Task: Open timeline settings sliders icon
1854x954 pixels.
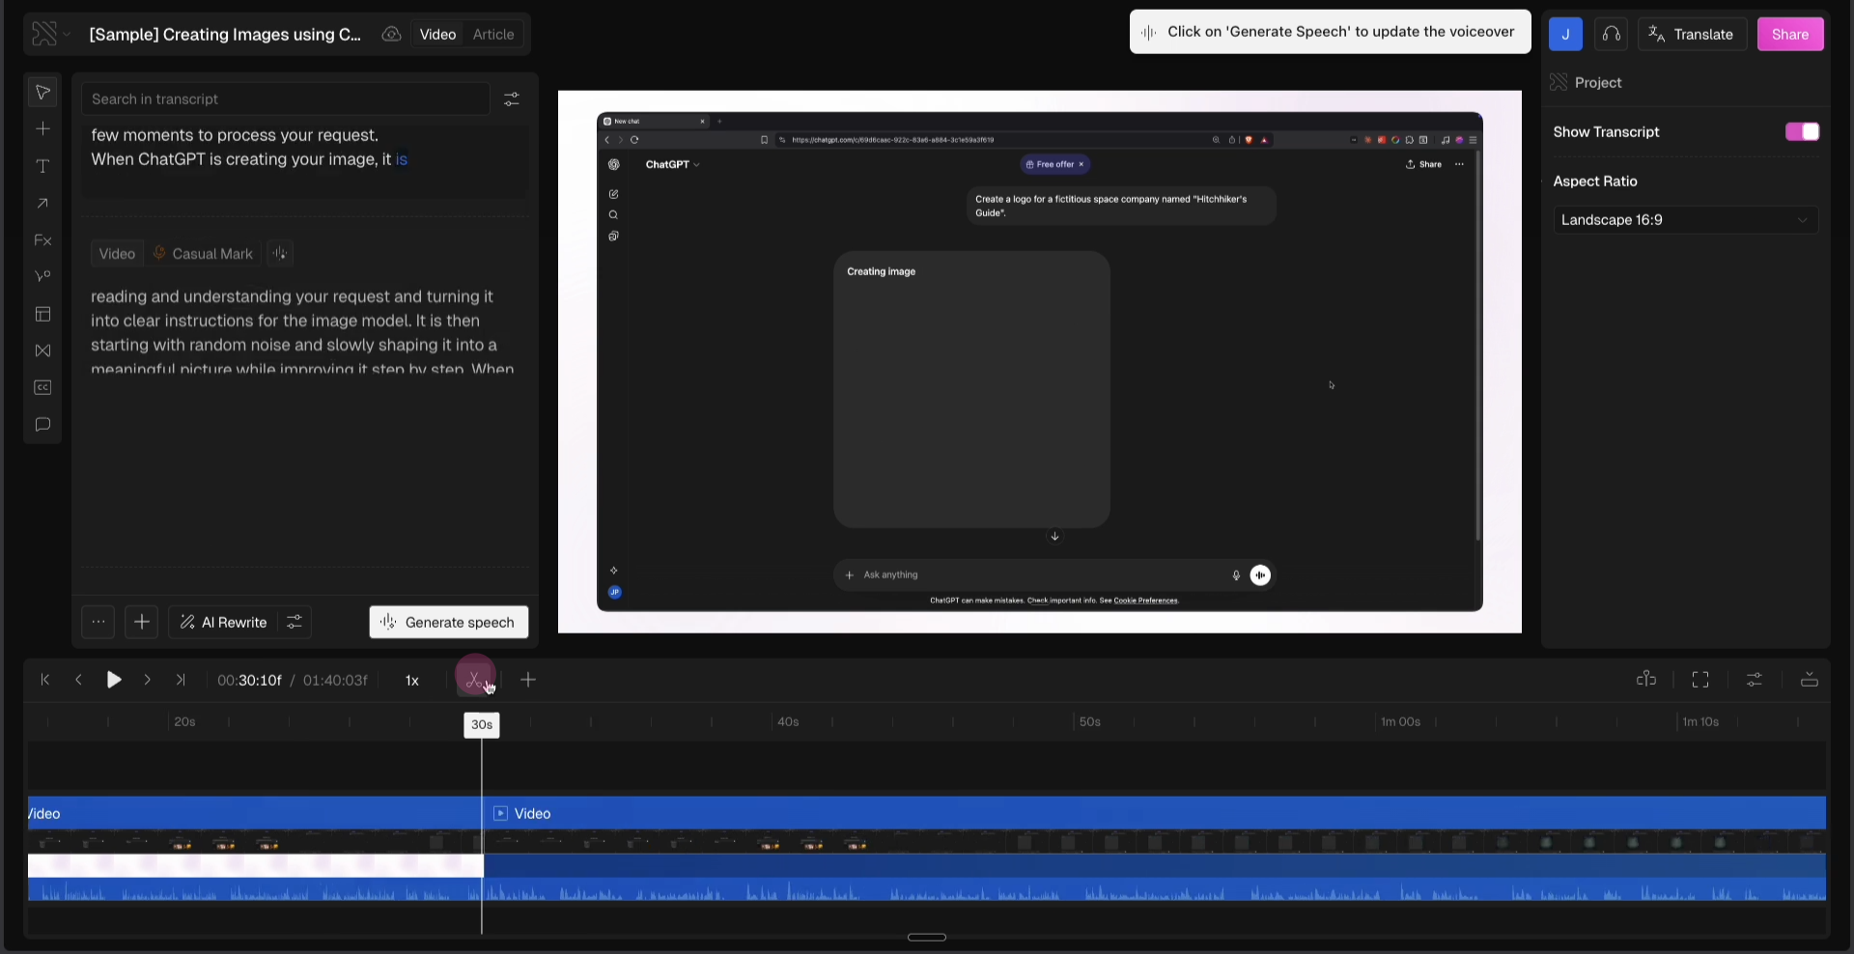Action: 1755,680
